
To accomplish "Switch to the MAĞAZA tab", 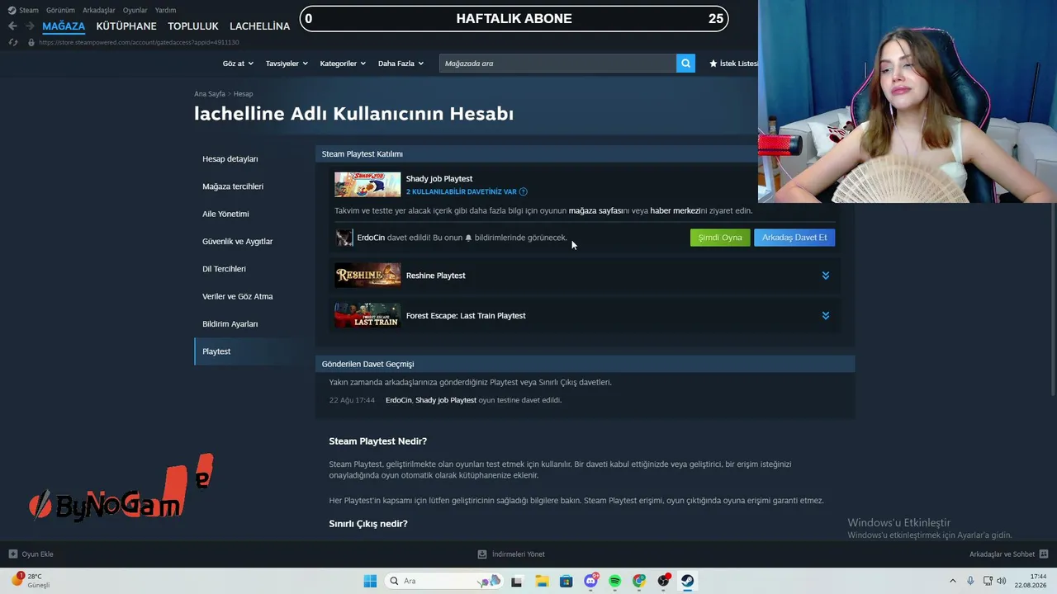I will (x=64, y=26).
